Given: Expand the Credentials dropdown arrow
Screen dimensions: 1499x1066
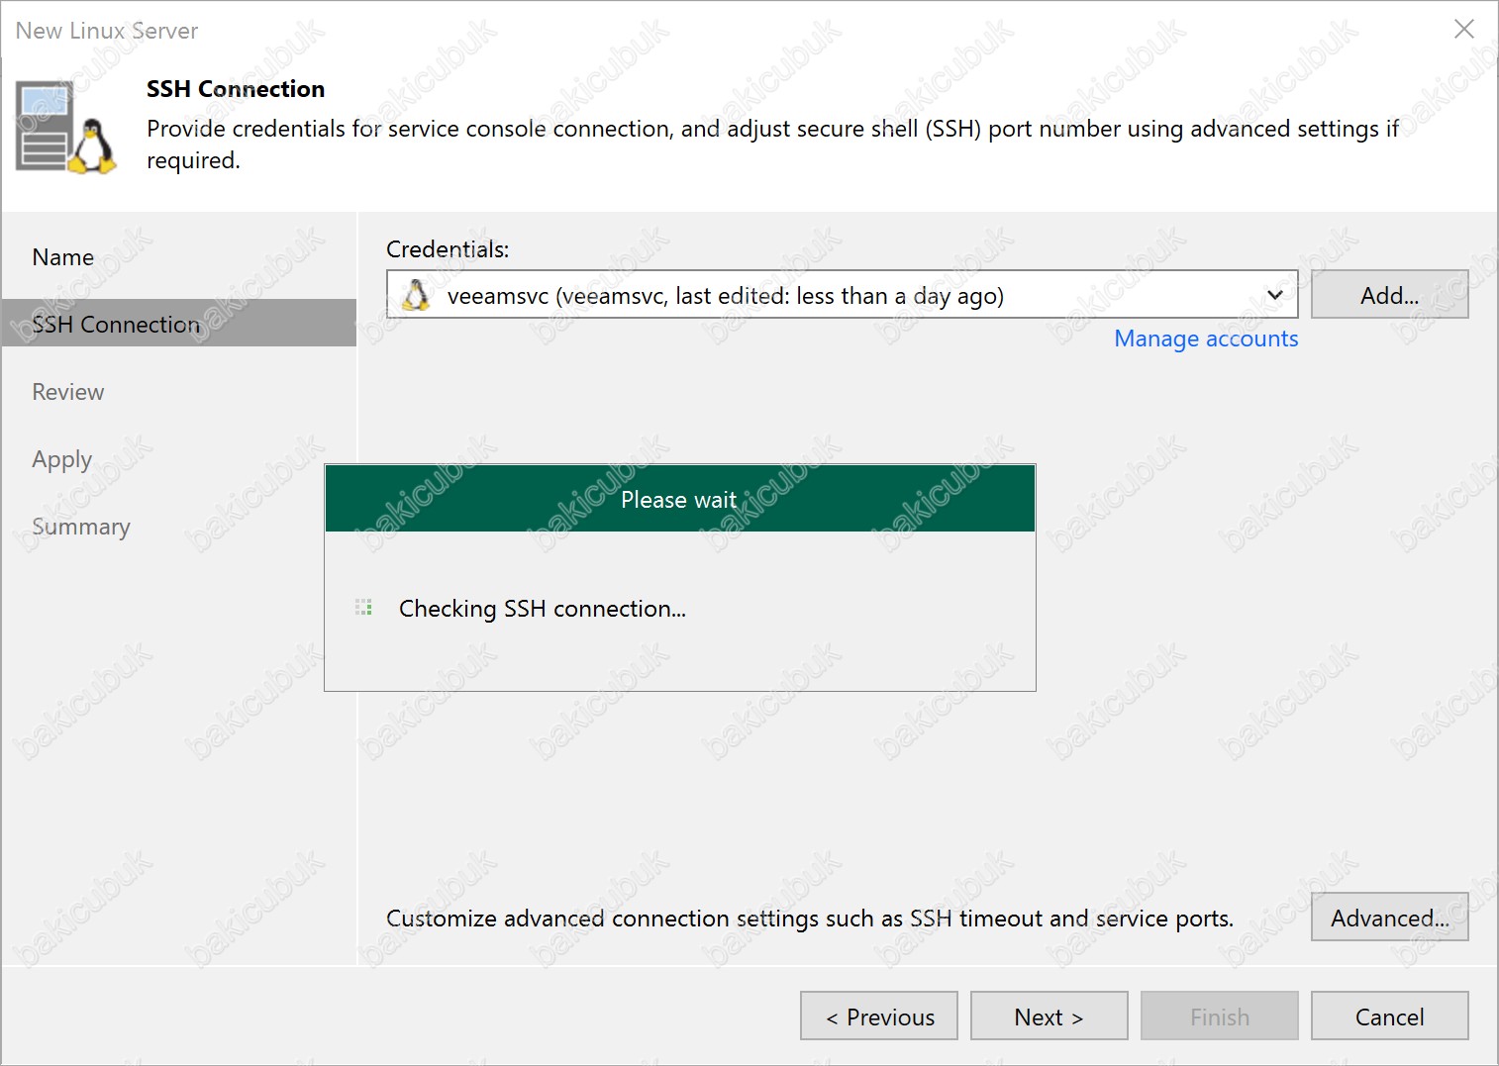Looking at the screenshot, I should (x=1275, y=295).
